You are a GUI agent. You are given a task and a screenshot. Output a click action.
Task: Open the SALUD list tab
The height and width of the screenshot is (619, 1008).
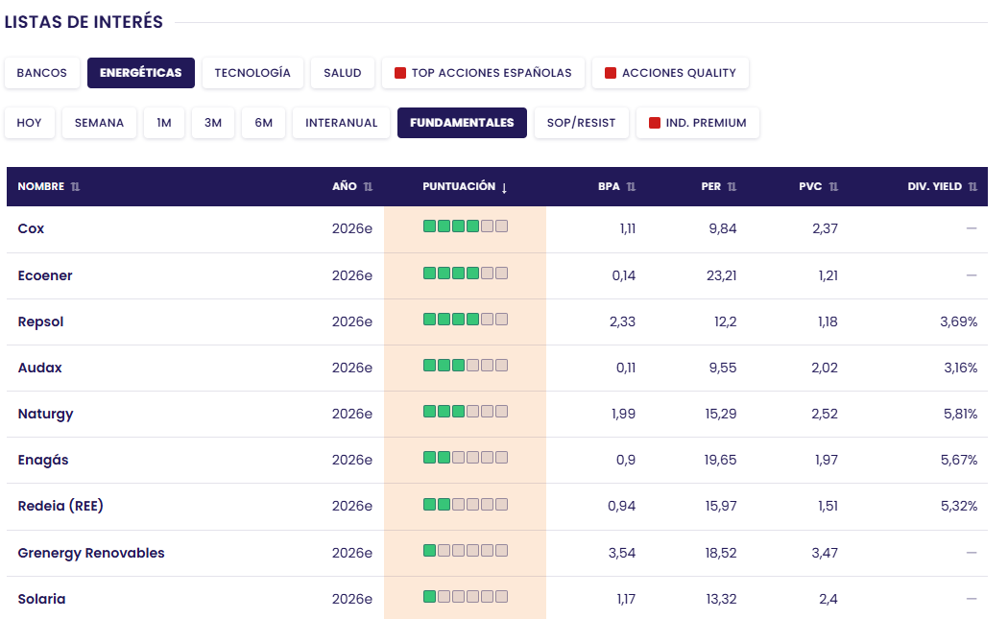coord(343,73)
